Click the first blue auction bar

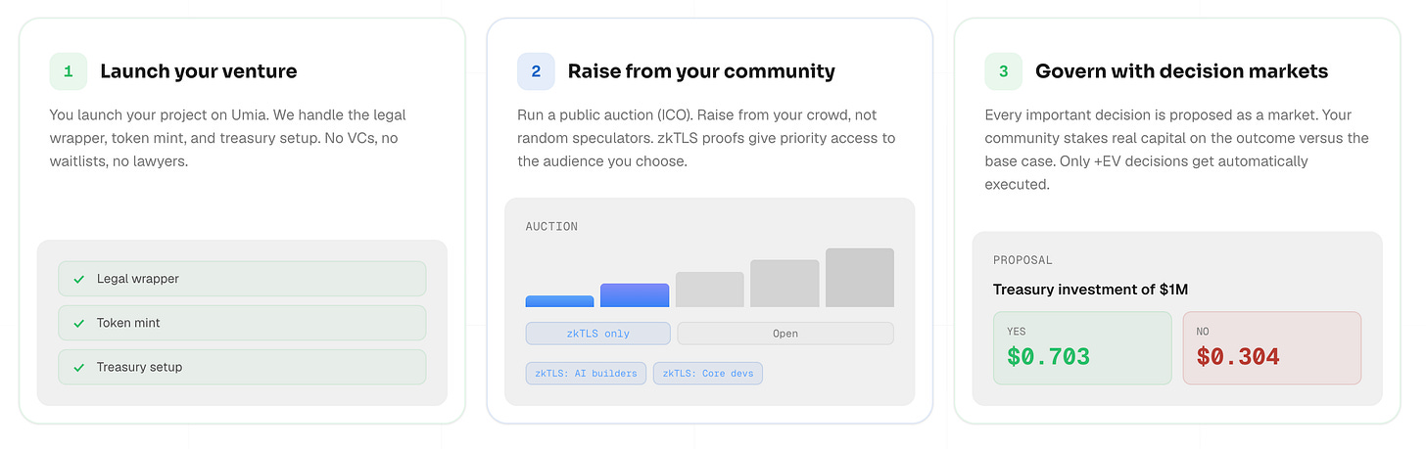(x=560, y=301)
